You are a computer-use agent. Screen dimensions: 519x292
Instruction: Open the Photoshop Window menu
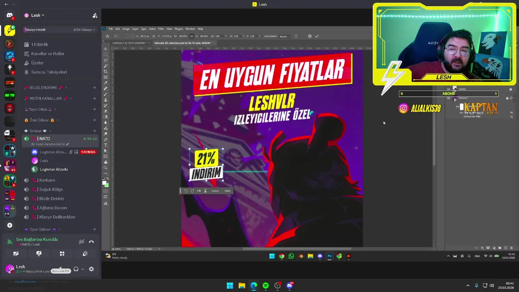[x=190, y=29]
